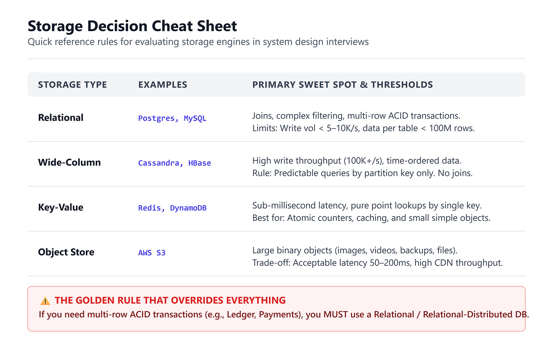Click the relational write volume limits line
553x345 pixels.
(363, 128)
